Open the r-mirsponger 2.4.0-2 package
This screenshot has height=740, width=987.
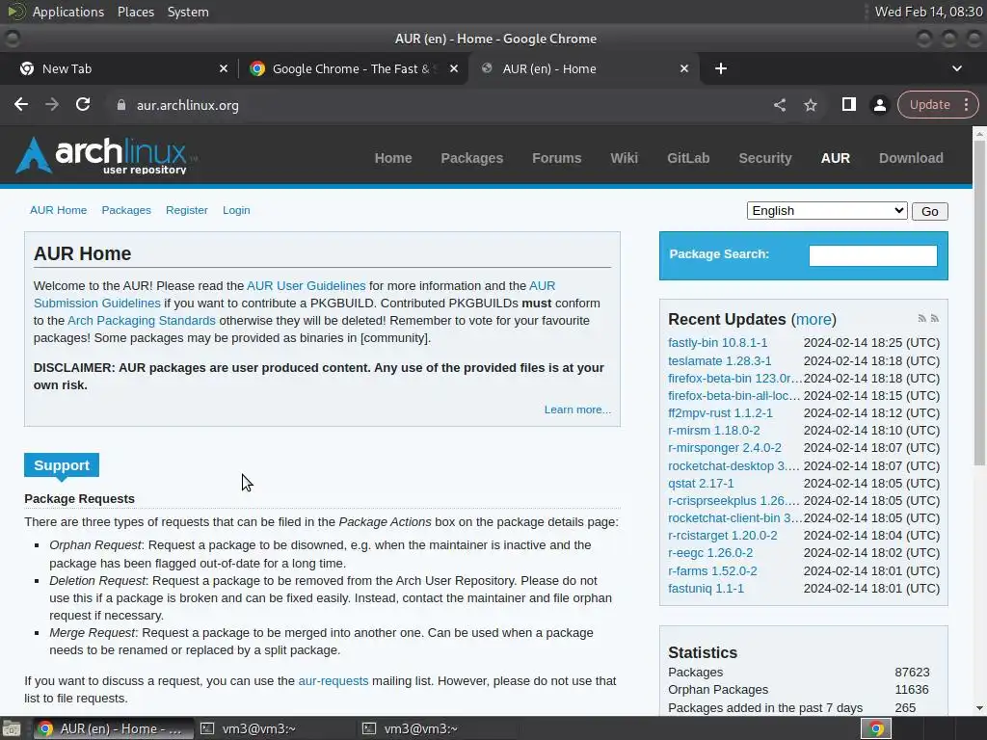point(725,448)
